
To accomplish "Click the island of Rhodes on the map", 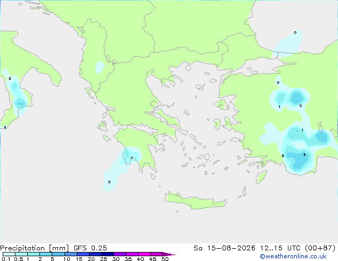I will tap(261, 177).
